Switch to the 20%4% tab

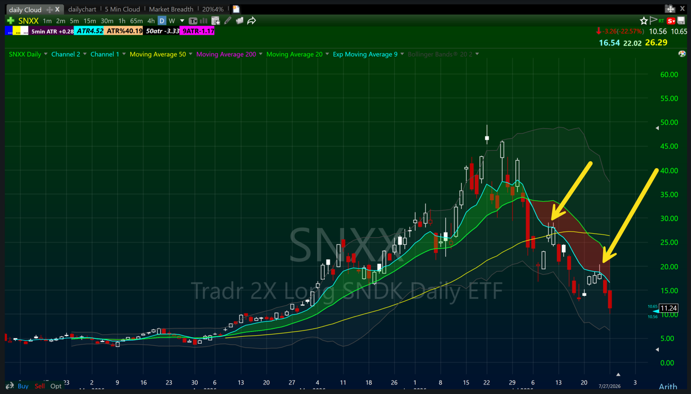click(x=213, y=9)
